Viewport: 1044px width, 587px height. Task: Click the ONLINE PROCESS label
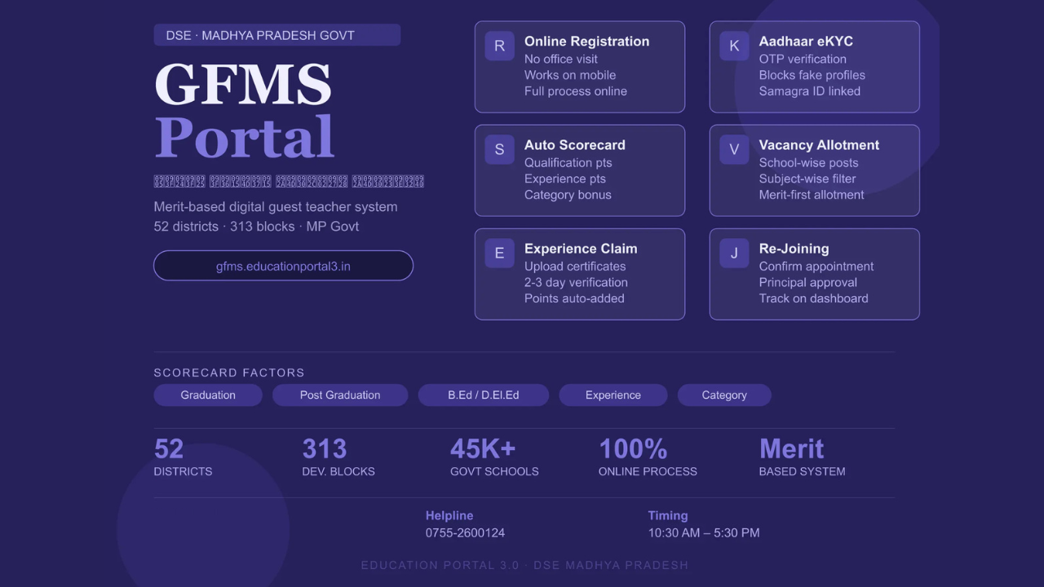(648, 471)
